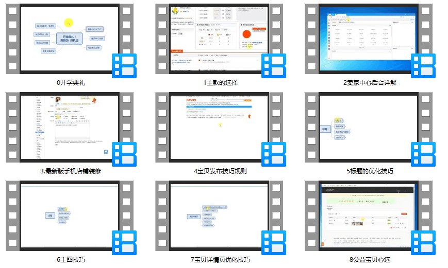Click the blue player badge on 5标题的优化技巧

[423, 154]
